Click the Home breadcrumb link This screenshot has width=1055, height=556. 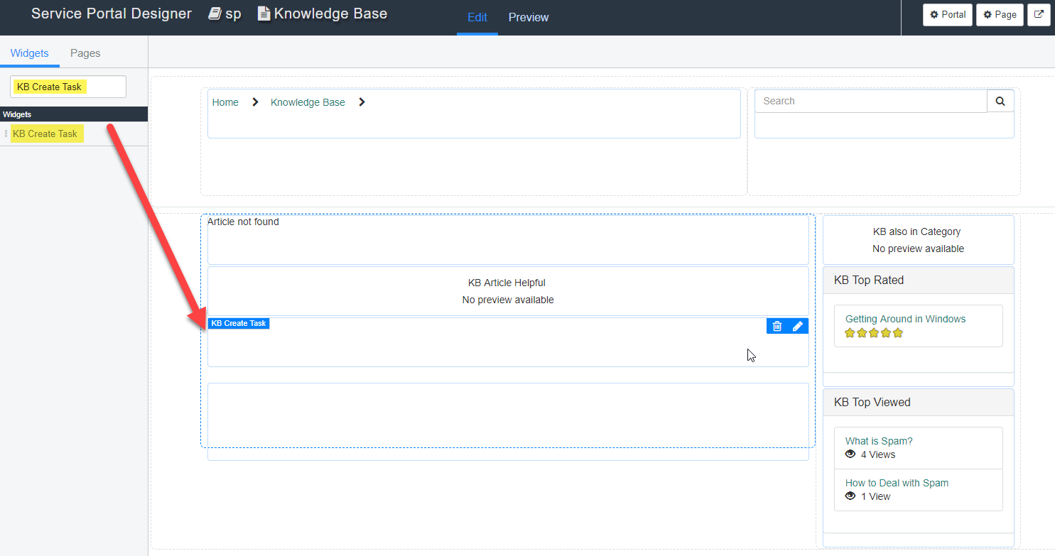click(x=225, y=102)
